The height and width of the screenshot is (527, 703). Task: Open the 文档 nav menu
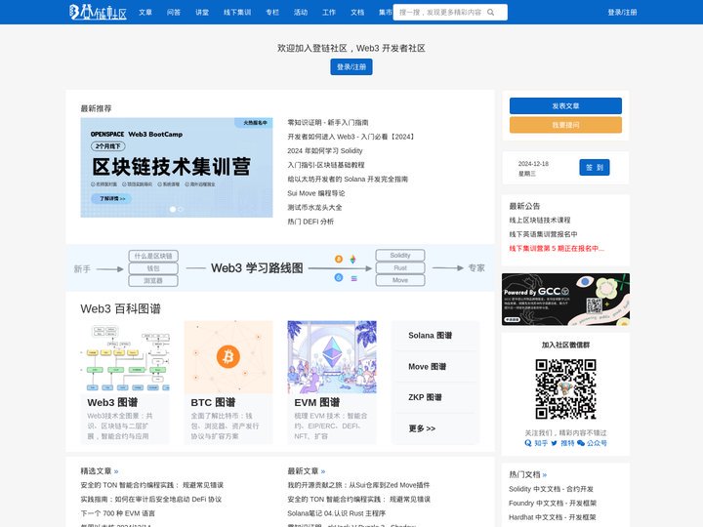coord(357,12)
